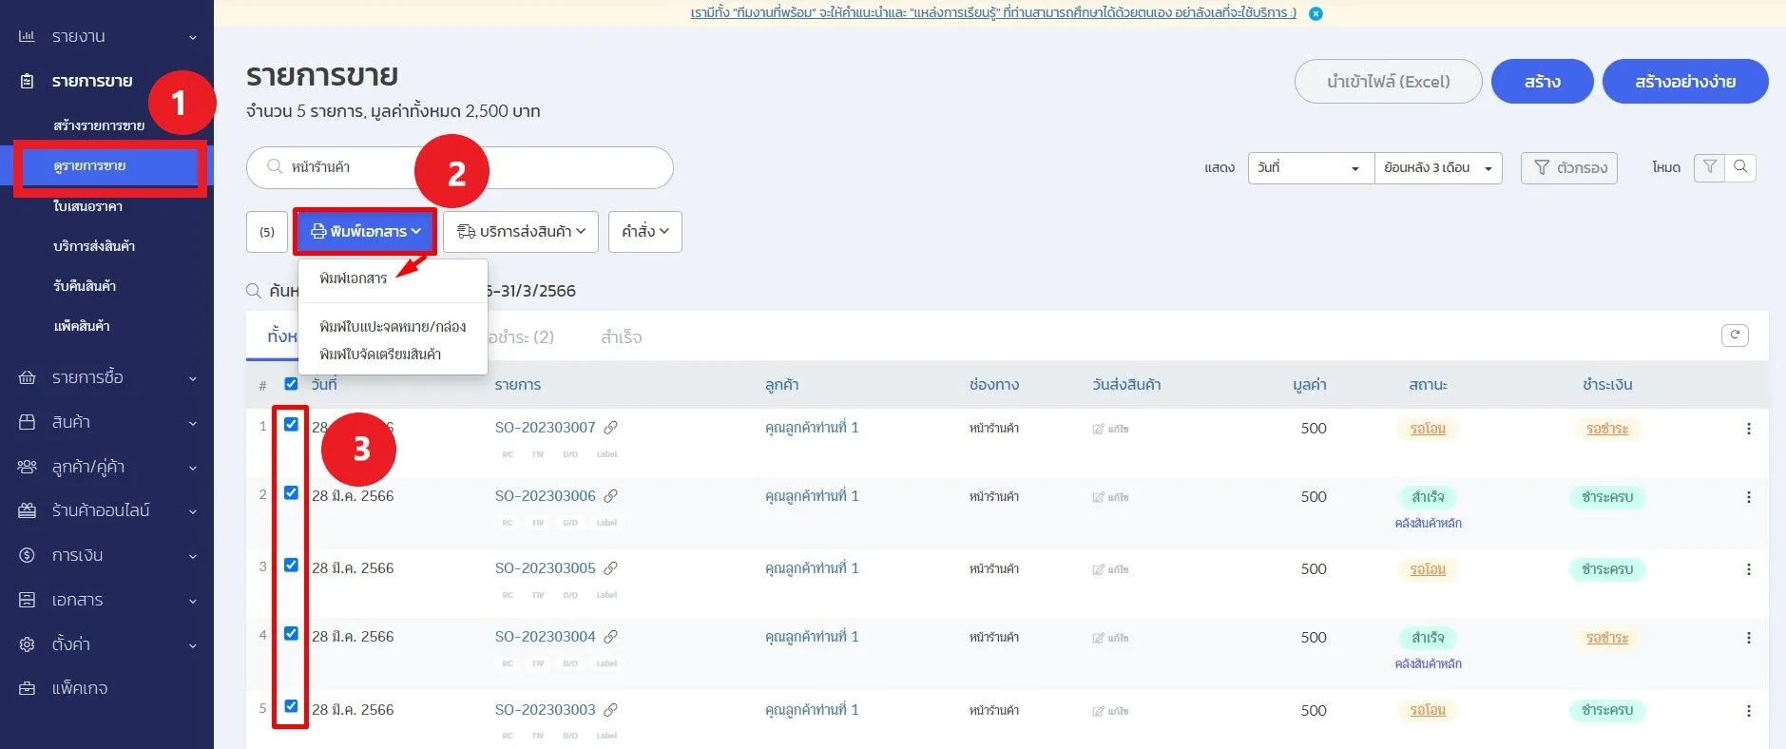The image size is (1786, 749).
Task: Click the นำเข้าไฟล์ (Excel) button
Action: click(x=1387, y=82)
